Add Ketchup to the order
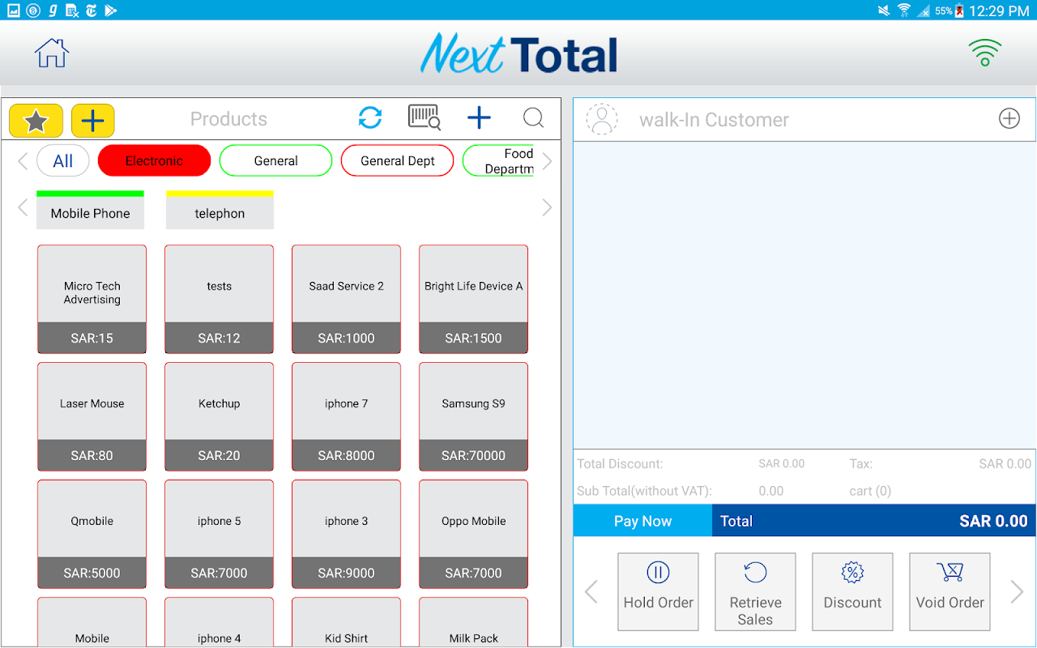The width and height of the screenshot is (1037, 648). click(x=219, y=416)
